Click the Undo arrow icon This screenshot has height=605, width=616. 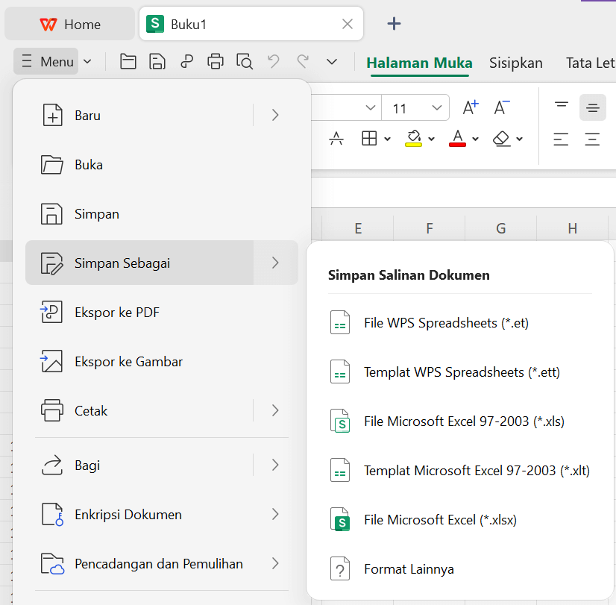[x=274, y=62]
